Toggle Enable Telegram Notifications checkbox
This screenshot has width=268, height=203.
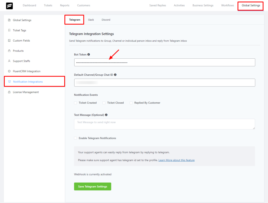coord(76,138)
